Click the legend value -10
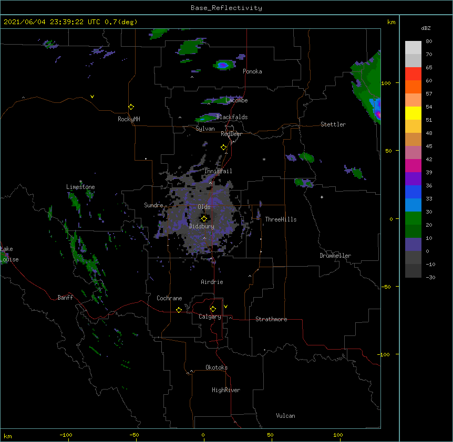The height and width of the screenshot is (442, 453). tap(430, 264)
